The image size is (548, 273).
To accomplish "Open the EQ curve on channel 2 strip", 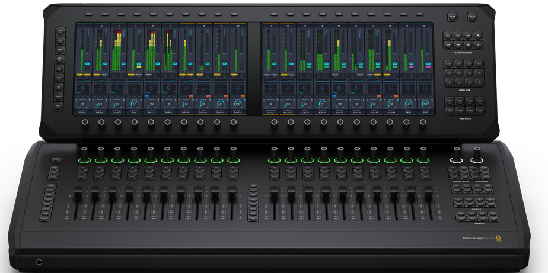I will pyautogui.click(x=100, y=81).
